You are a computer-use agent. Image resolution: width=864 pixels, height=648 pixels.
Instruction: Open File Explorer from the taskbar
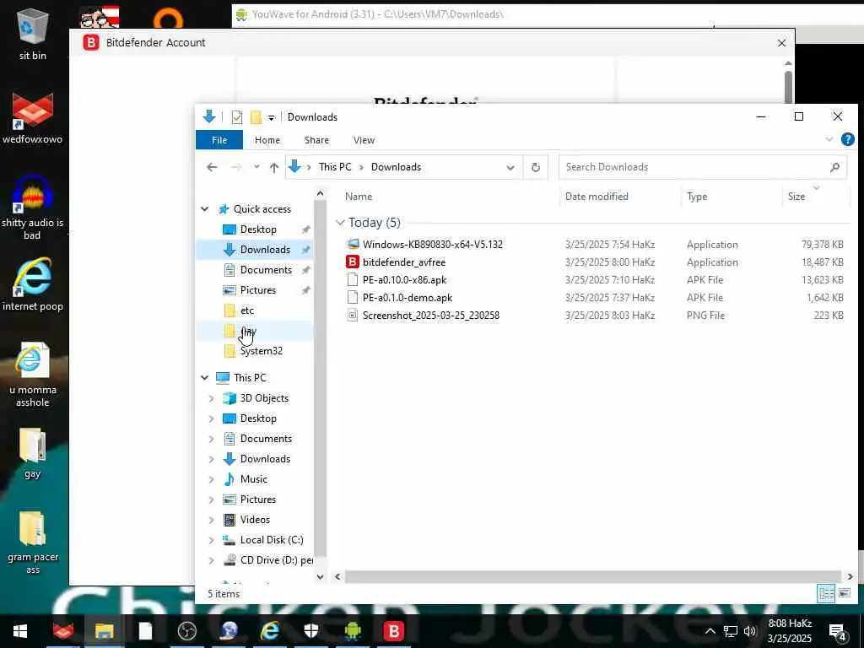click(104, 631)
